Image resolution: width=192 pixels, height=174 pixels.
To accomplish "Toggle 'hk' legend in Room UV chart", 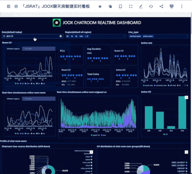I will 17,84.
